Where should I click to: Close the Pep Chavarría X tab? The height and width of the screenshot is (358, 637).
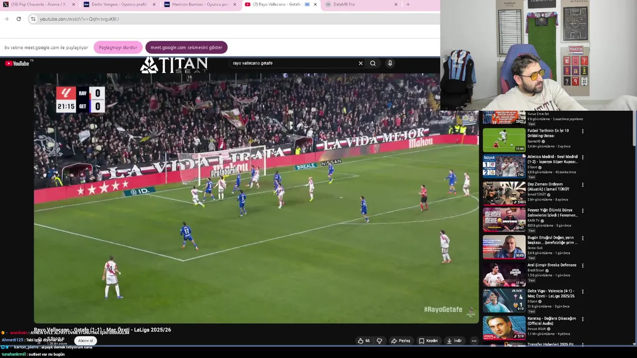point(74,4)
